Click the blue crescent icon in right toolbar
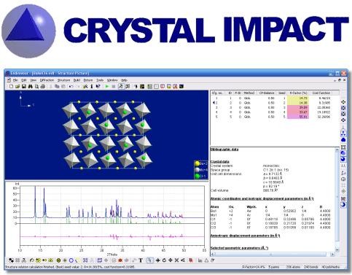Image resolution: width=352 pixels, height=275 pixels. [343, 205]
